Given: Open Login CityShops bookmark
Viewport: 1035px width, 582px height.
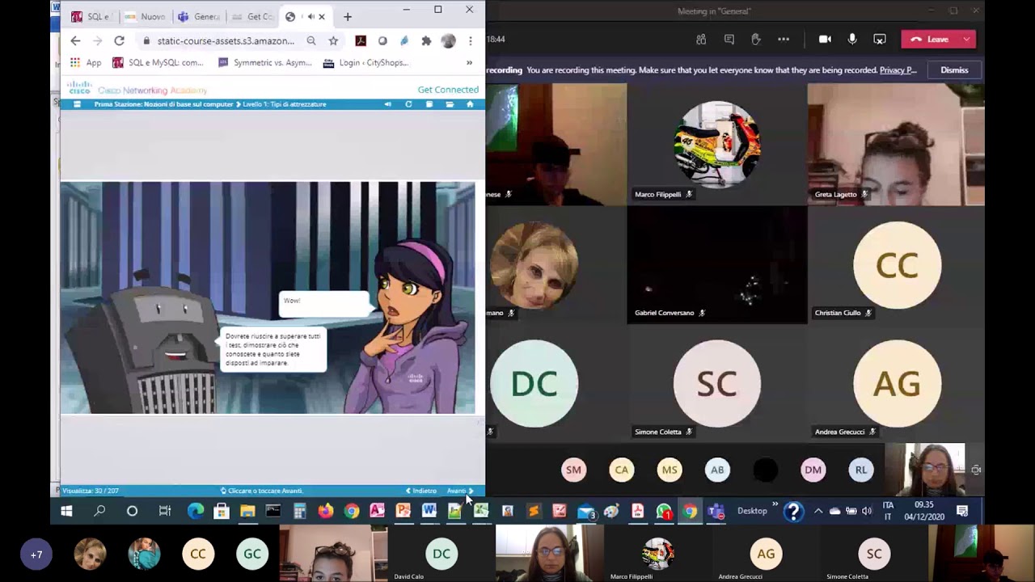Looking at the screenshot, I should 365,62.
